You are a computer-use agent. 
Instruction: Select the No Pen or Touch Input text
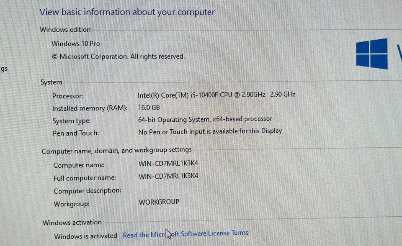[x=210, y=131]
